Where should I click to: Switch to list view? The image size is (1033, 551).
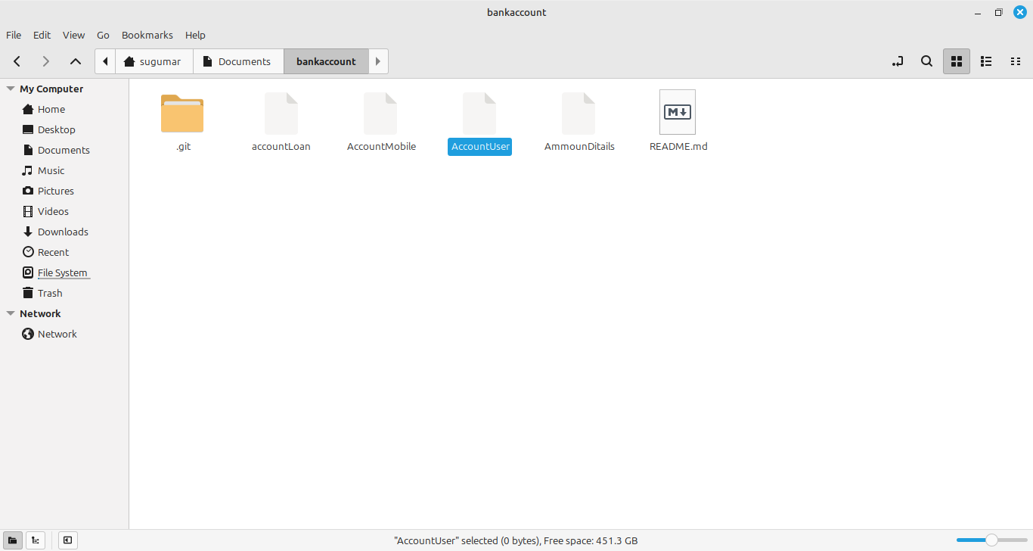pos(986,61)
